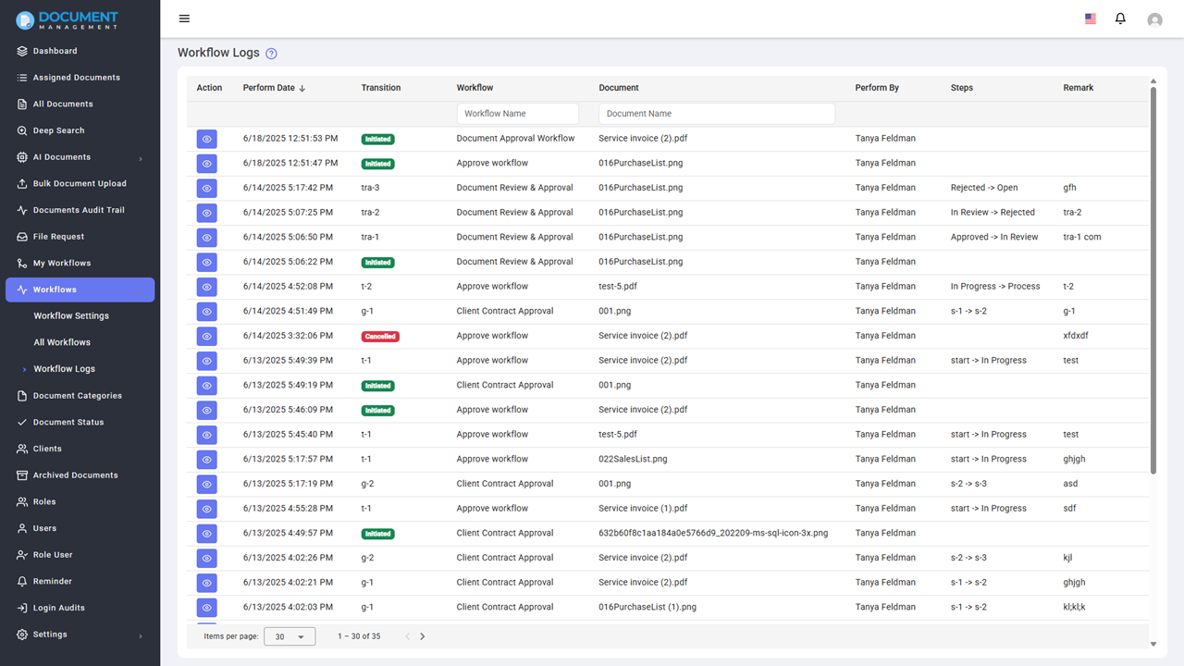Open the notifications bell icon
The width and height of the screenshot is (1184, 666).
coord(1120,18)
